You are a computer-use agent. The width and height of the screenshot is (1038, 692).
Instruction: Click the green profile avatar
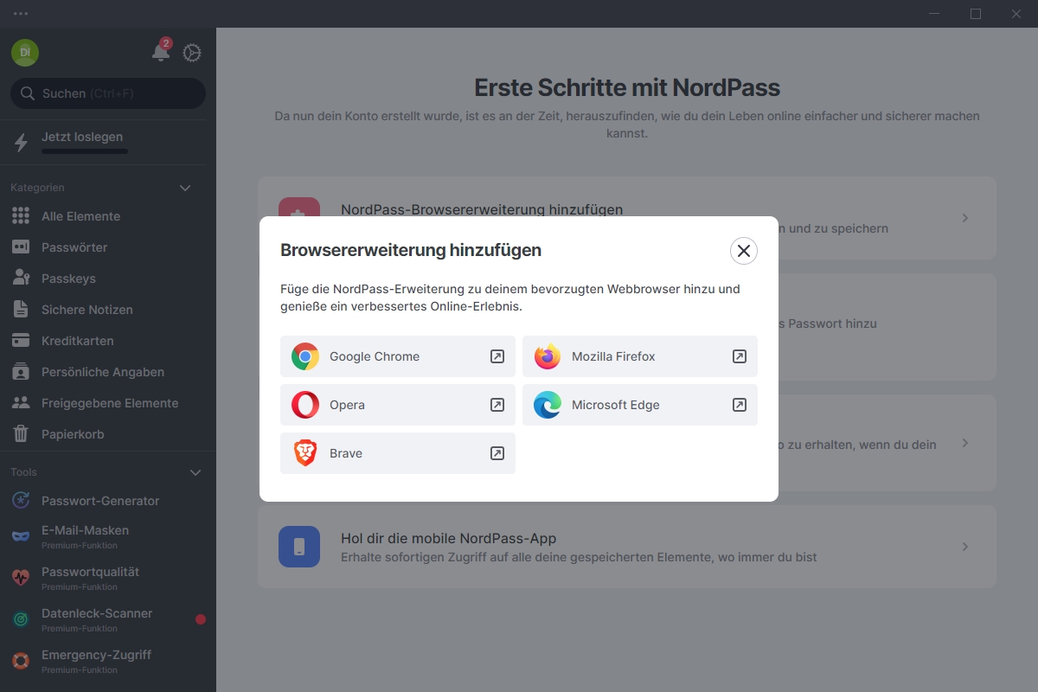click(x=25, y=53)
